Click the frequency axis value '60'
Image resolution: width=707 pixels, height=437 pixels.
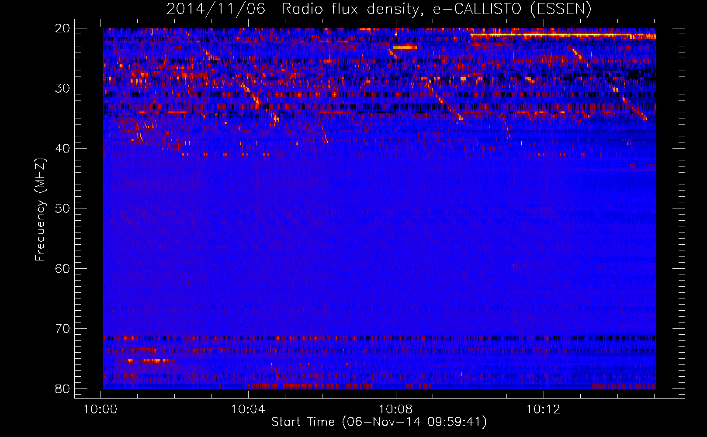point(63,268)
